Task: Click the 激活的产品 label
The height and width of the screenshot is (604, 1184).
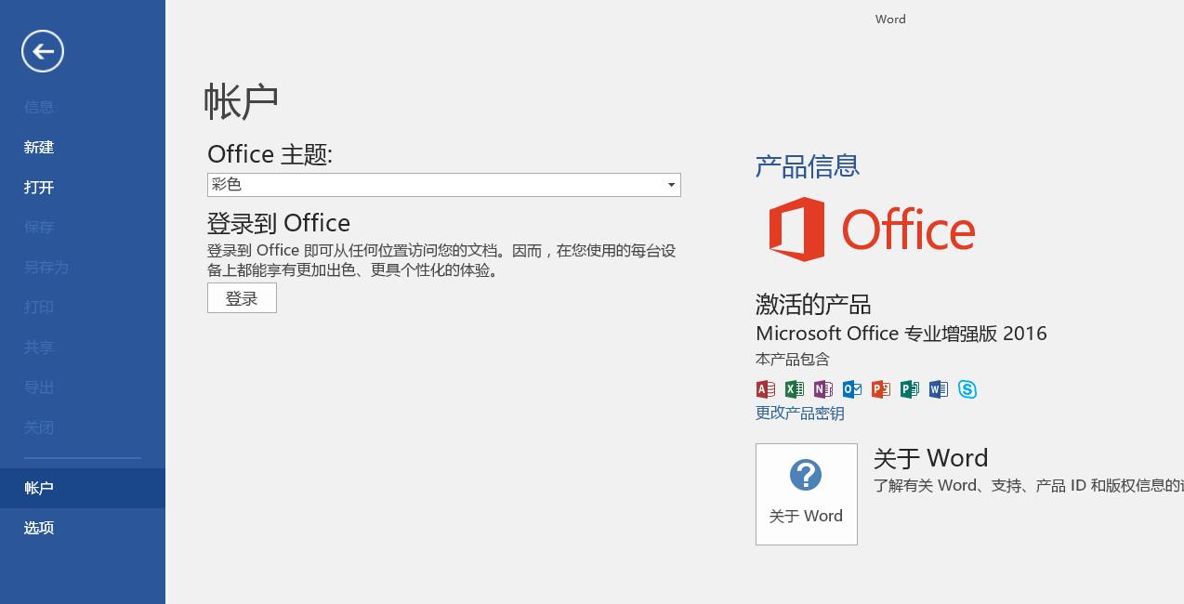Action: click(813, 304)
